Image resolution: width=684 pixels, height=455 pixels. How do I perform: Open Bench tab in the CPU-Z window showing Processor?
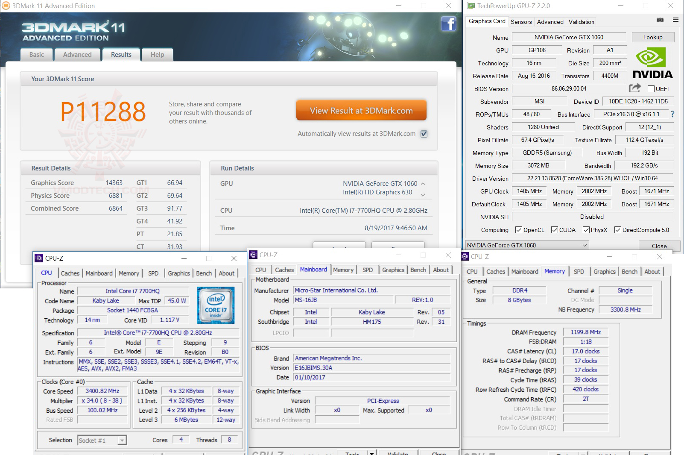pyautogui.click(x=204, y=273)
